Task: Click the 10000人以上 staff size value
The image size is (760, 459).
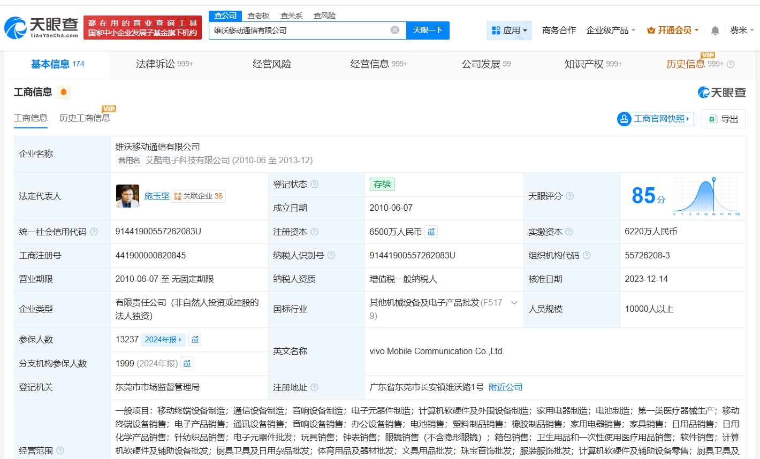Action: pos(649,309)
